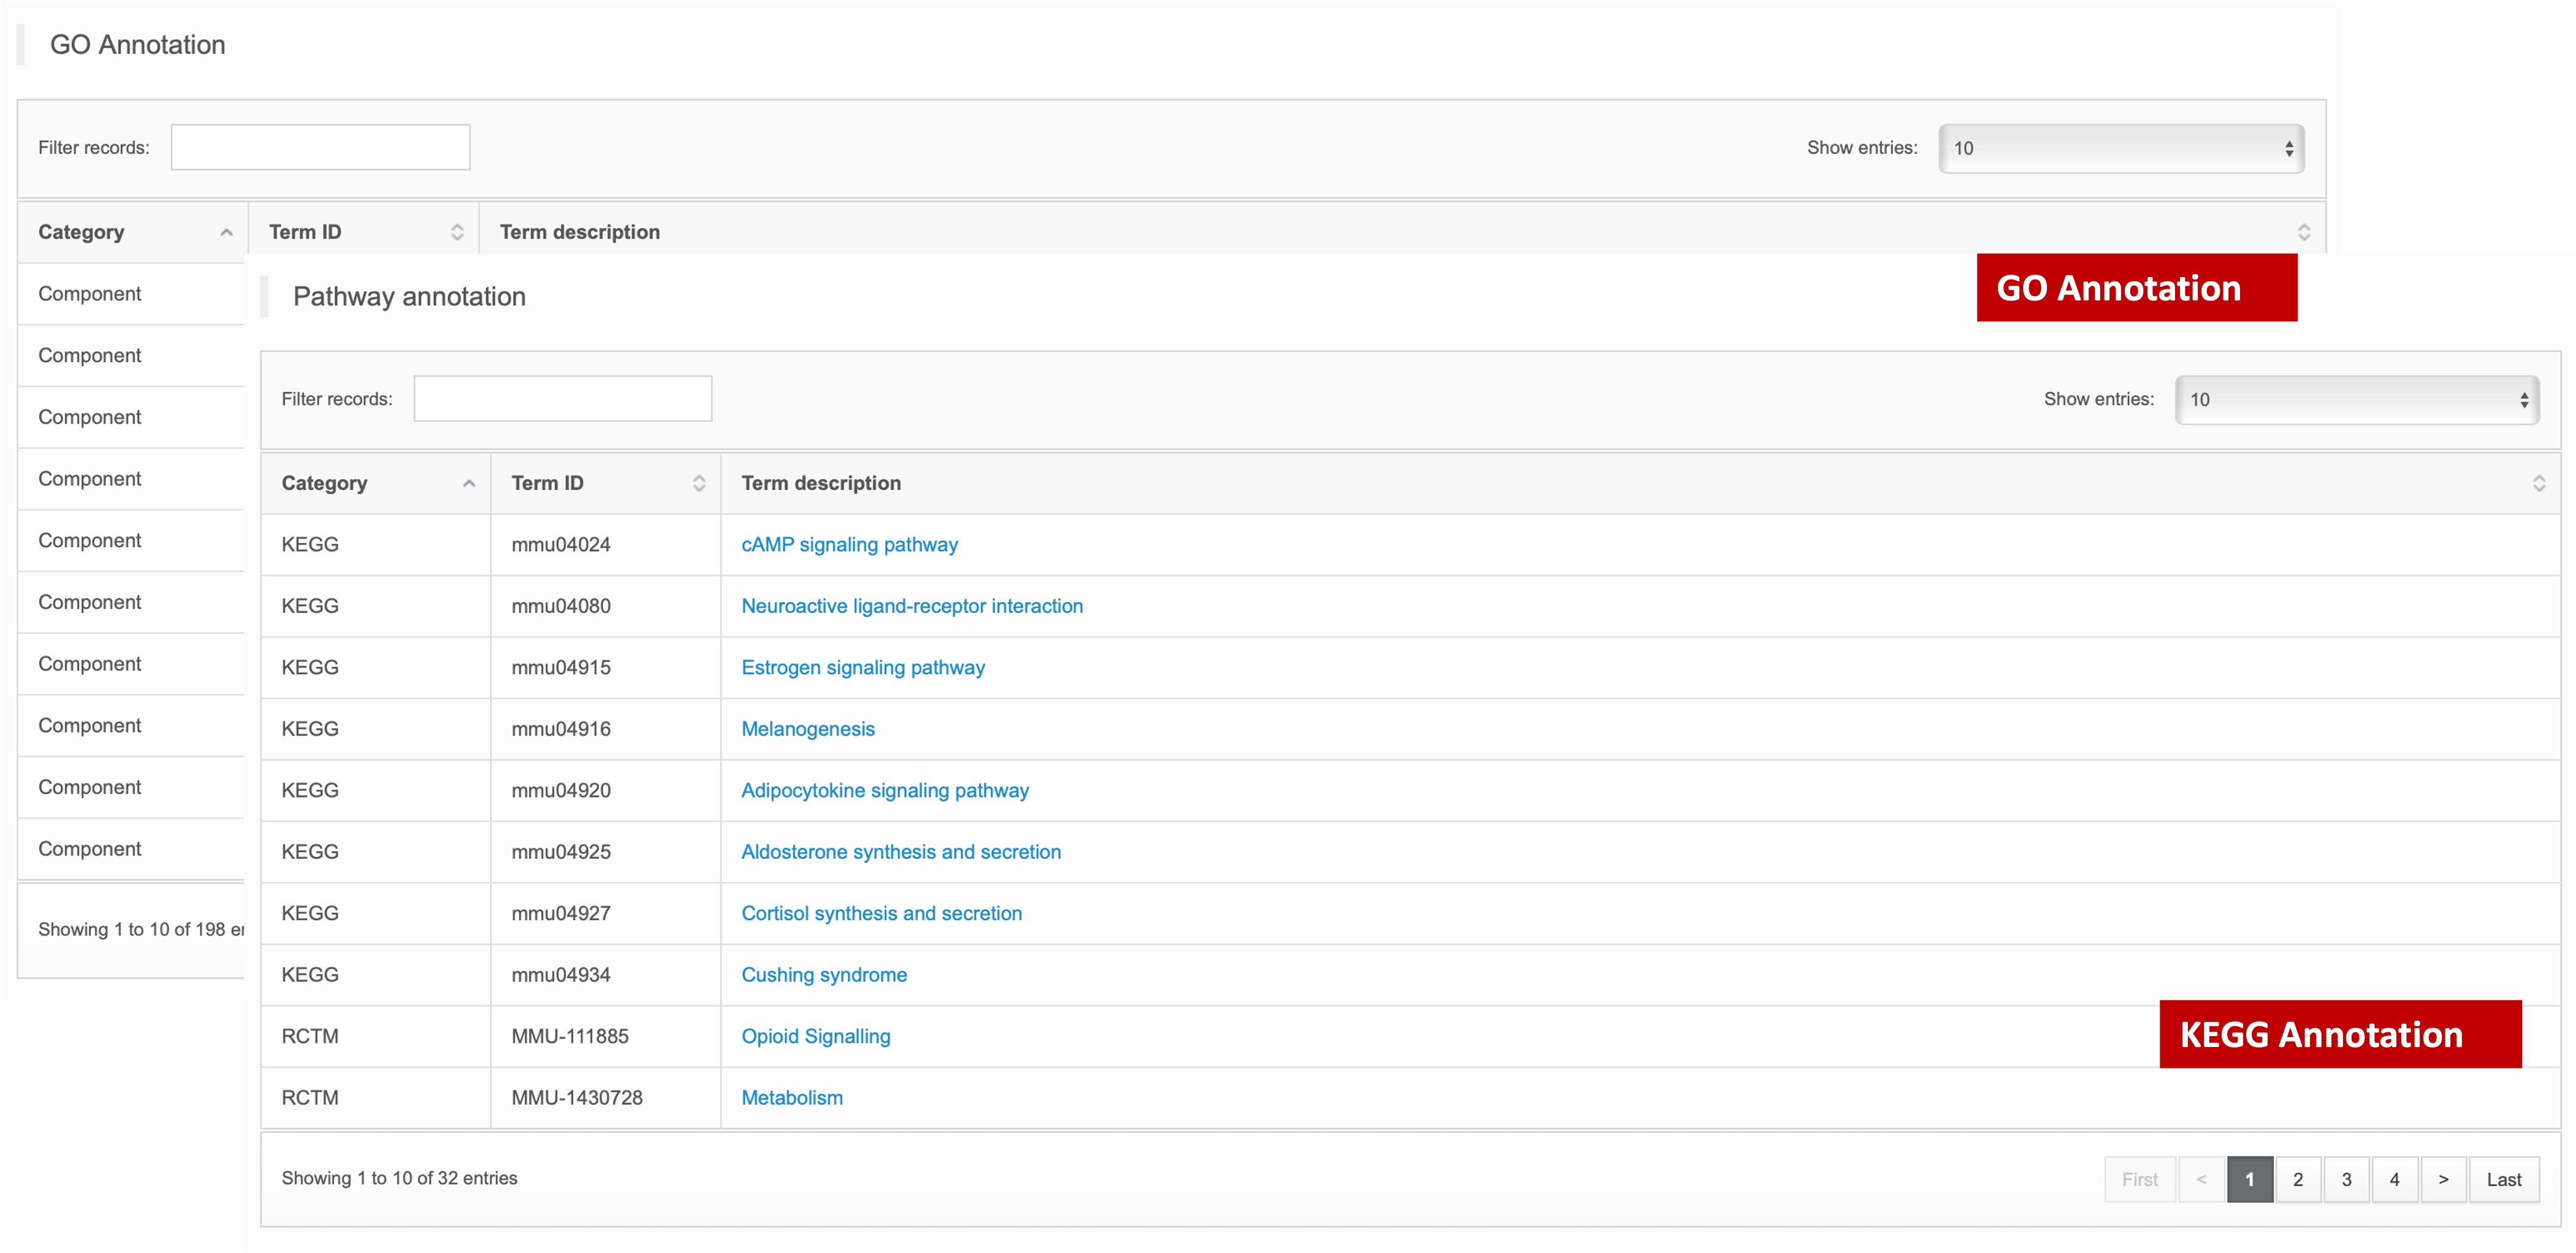This screenshot has width=2576, height=1253.
Task: Click Pathway annotation Filter records field
Action: pos(562,398)
